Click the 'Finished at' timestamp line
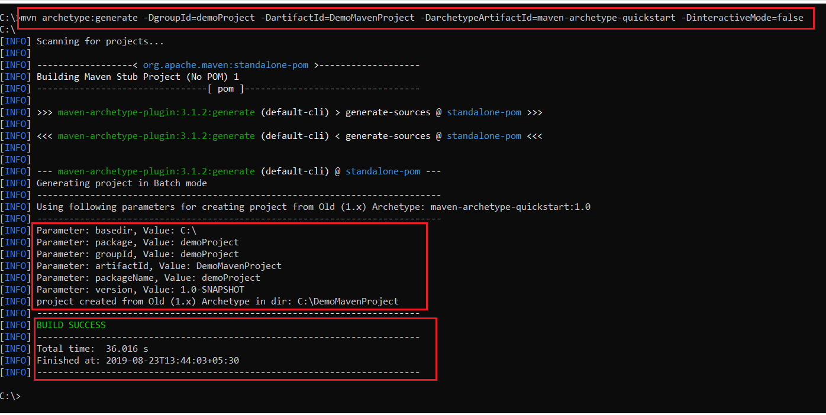Image resolution: width=826 pixels, height=415 pixels. point(137,361)
